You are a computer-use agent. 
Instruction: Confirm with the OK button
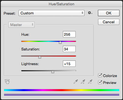[x=109, y=13]
